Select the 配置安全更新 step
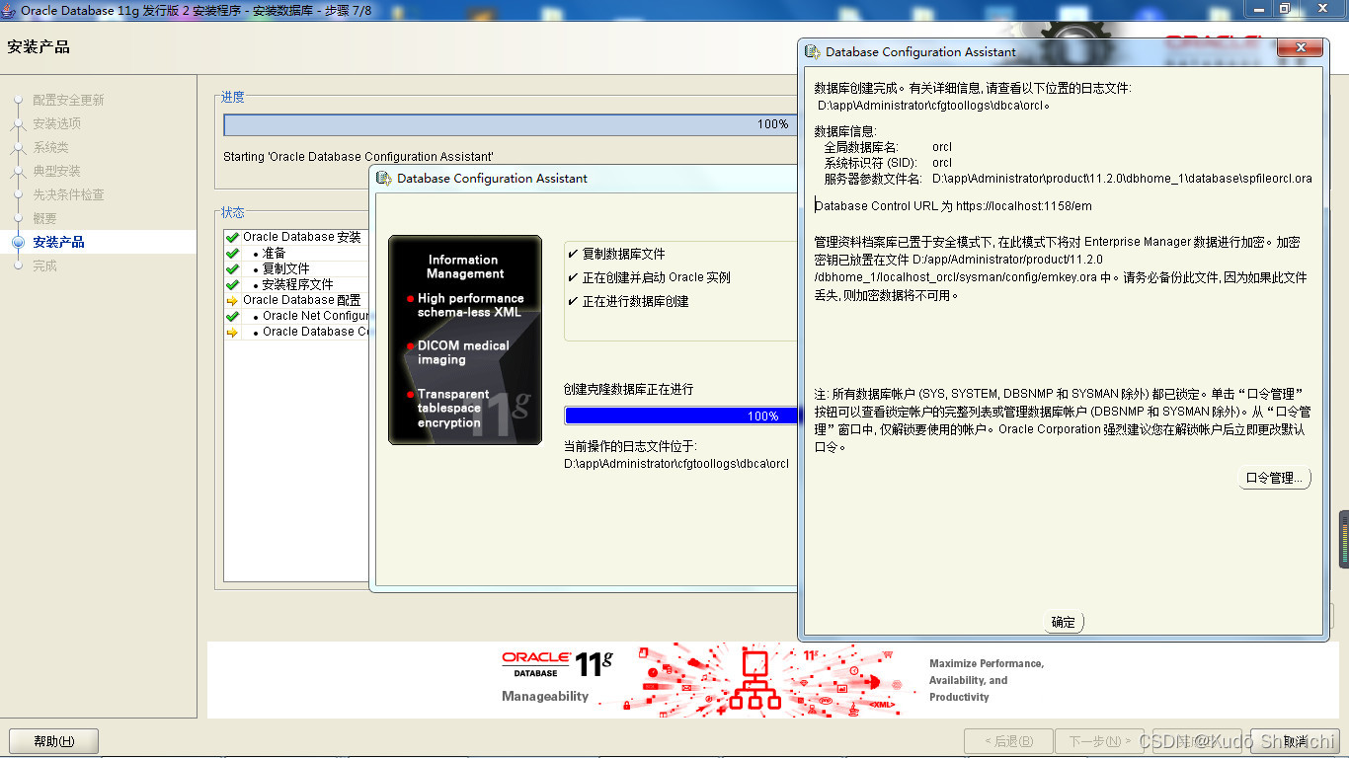The height and width of the screenshot is (758, 1349). coord(68,100)
